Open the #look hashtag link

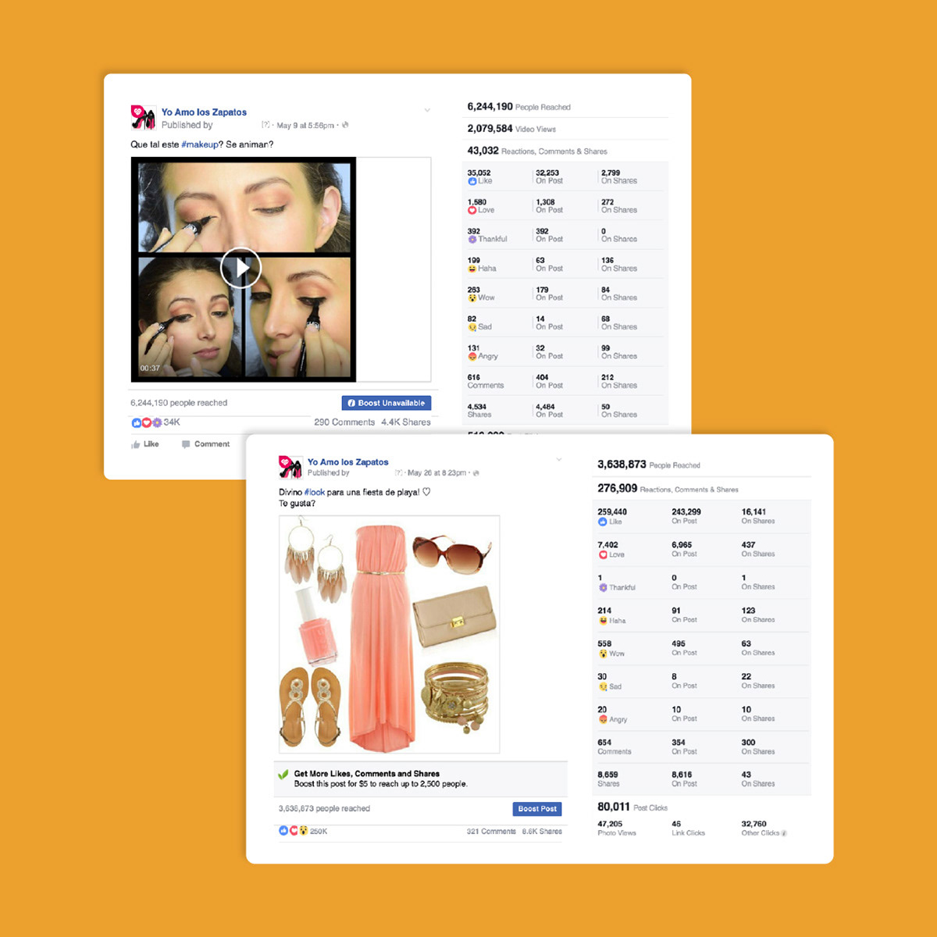[315, 493]
